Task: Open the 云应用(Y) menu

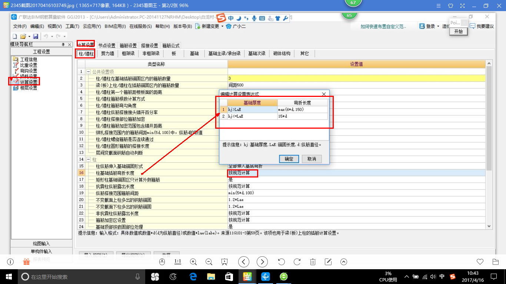Action: [x=92, y=26]
